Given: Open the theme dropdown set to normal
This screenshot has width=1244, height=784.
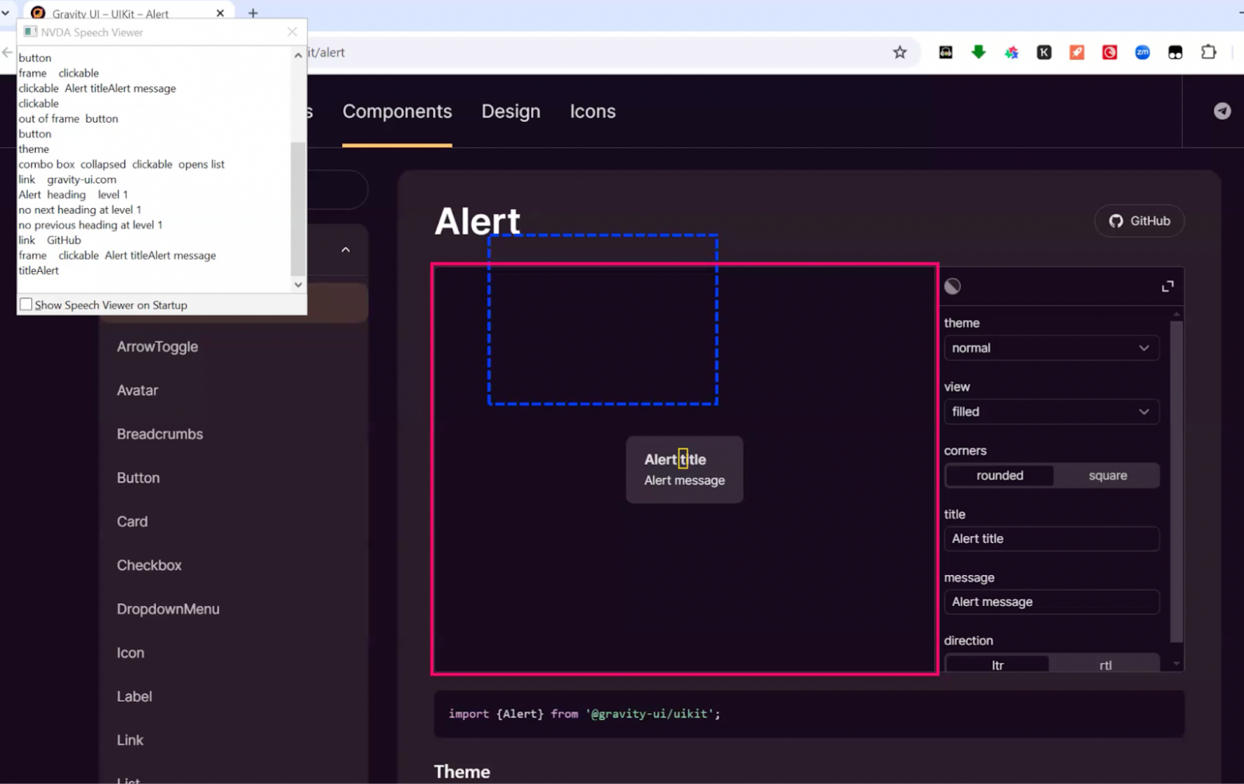Looking at the screenshot, I should (1051, 348).
